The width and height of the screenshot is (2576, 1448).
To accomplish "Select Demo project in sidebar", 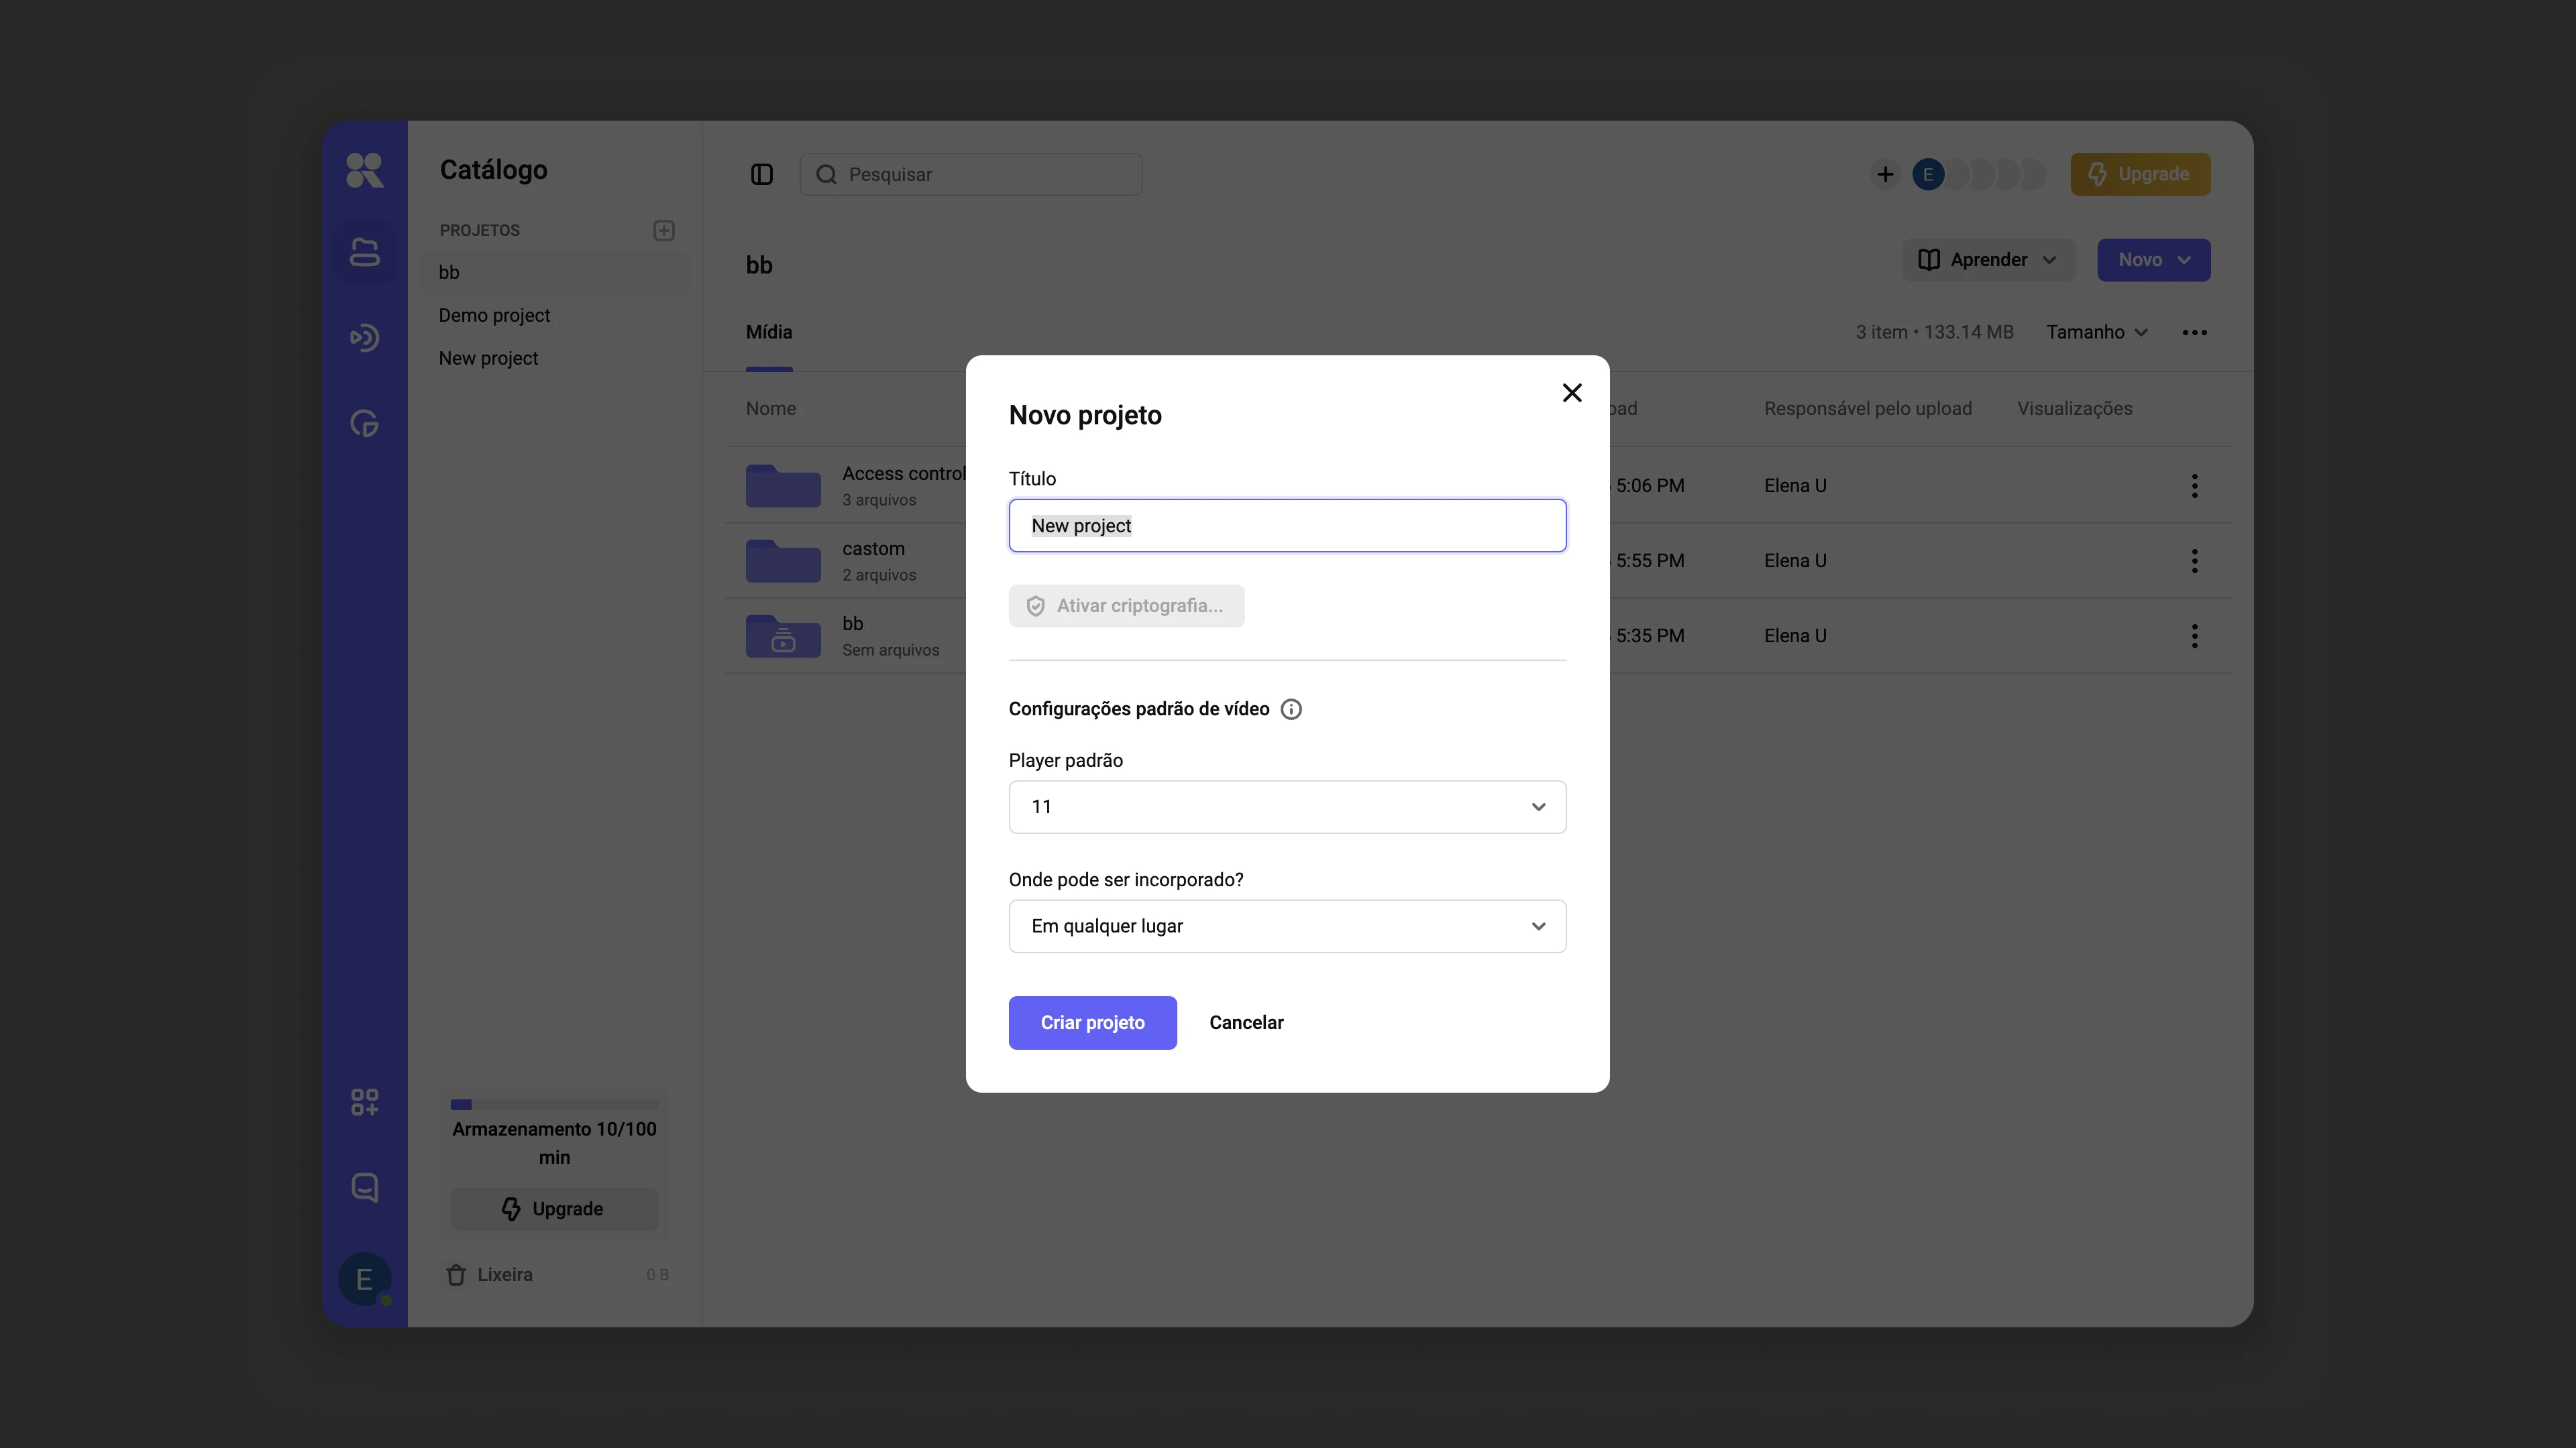I will tap(494, 316).
